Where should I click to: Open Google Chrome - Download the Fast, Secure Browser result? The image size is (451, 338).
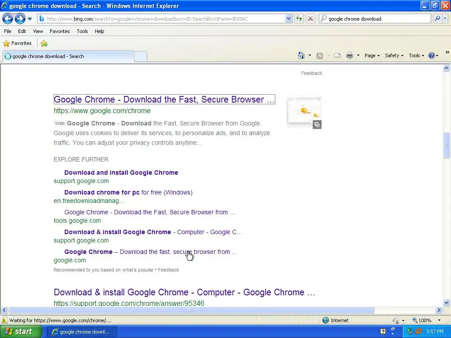coord(164,99)
